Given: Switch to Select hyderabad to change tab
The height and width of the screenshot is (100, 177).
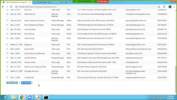Looking at the screenshot, I should click(x=16, y=2).
